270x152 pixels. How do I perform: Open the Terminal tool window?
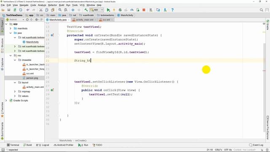coord(13,145)
